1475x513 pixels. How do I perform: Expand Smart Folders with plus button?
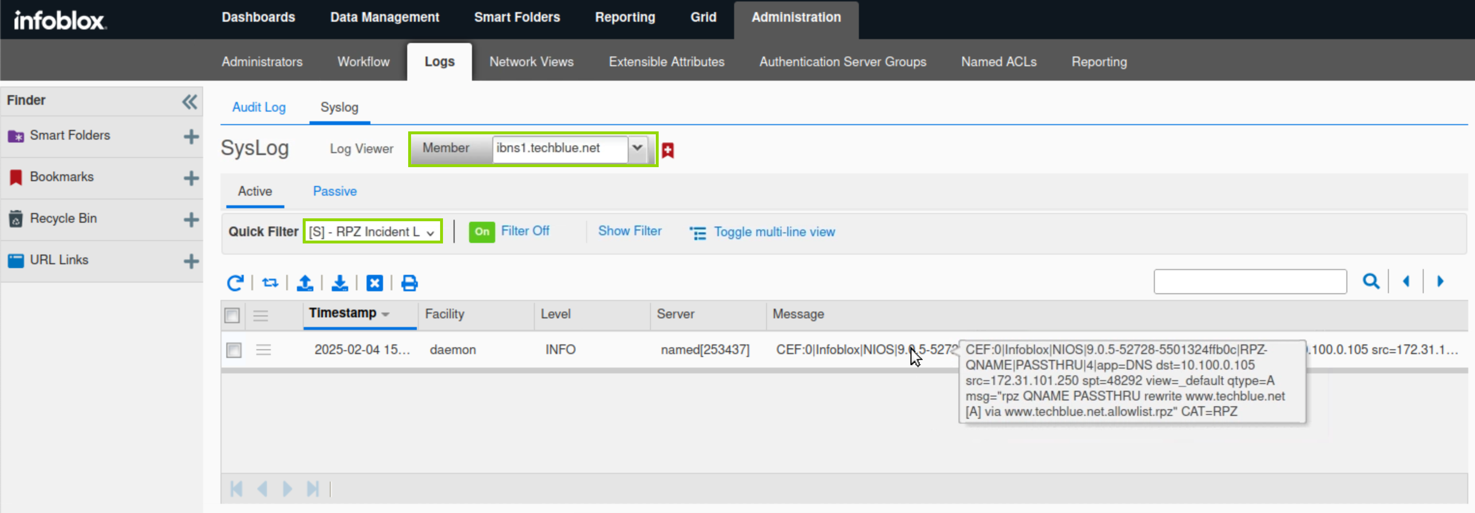click(191, 136)
